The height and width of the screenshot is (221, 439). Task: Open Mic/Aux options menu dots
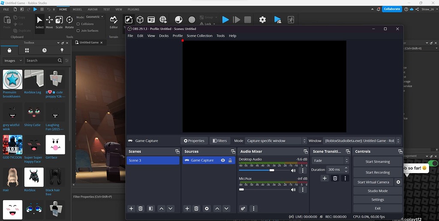pos(302,190)
